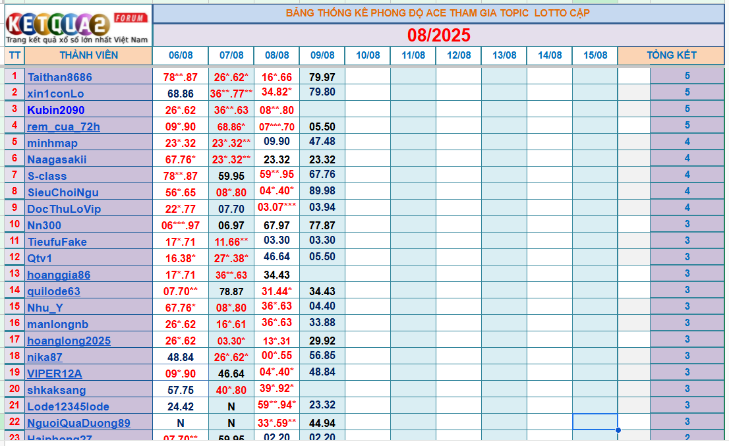Select the 12/08 date header

[459, 55]
